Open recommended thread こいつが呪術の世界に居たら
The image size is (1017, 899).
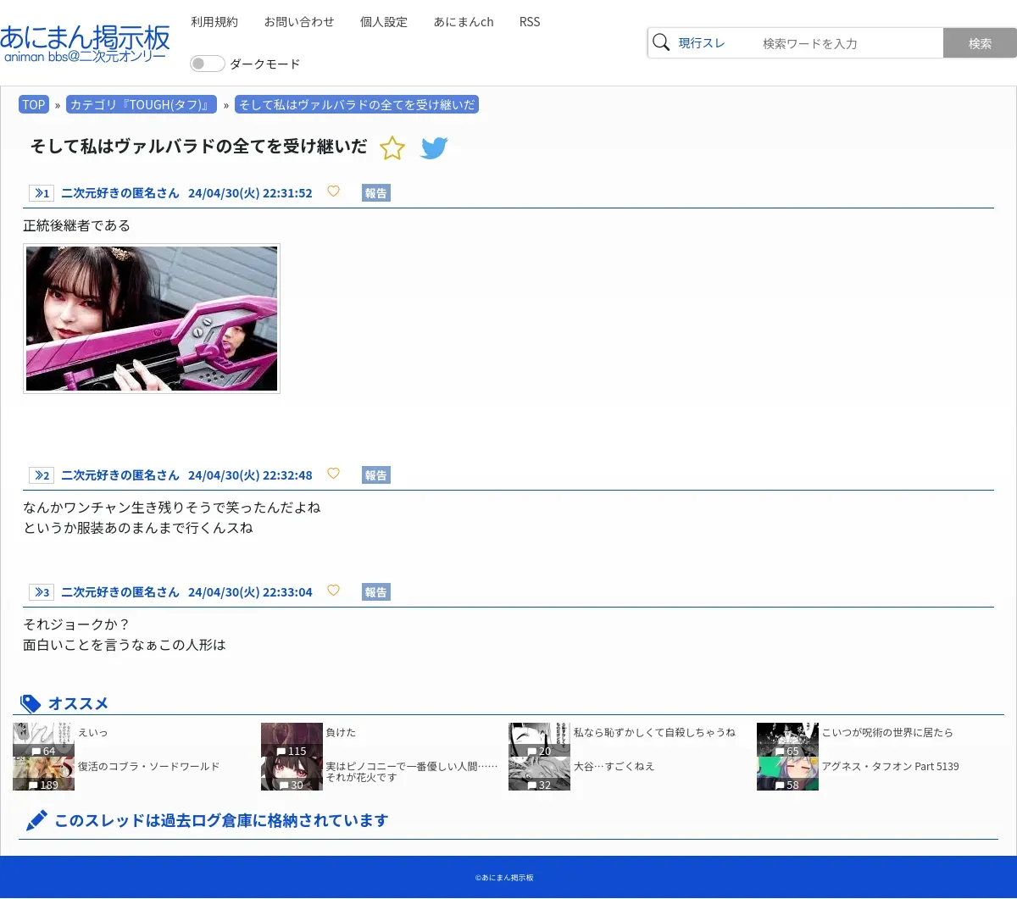[887, 732]
